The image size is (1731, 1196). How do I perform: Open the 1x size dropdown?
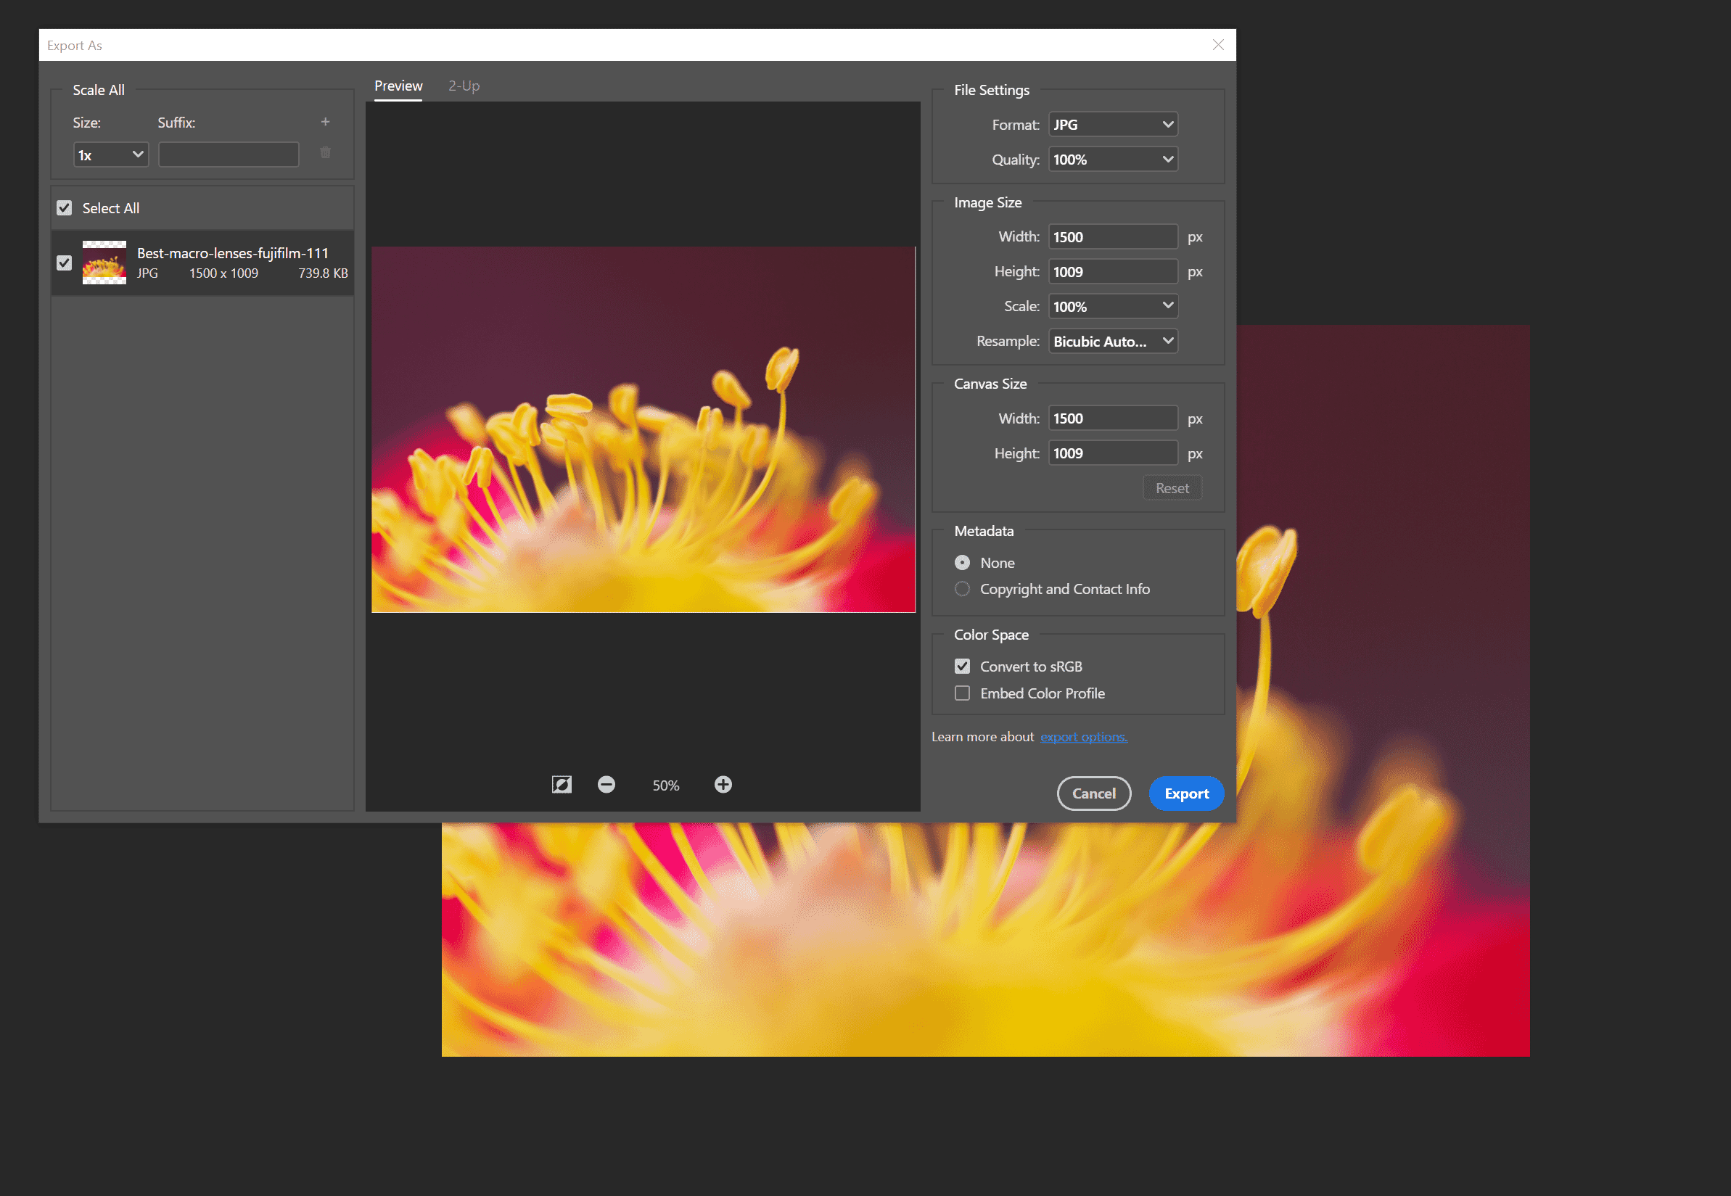[110, 154]
